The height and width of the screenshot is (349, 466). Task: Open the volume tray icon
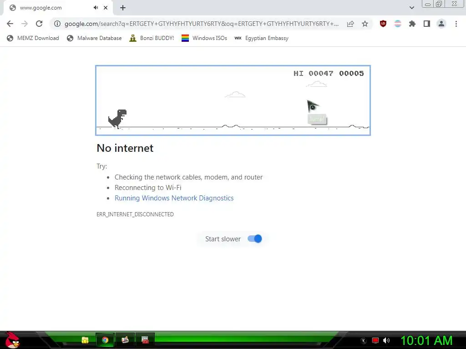tap(386, 340)
